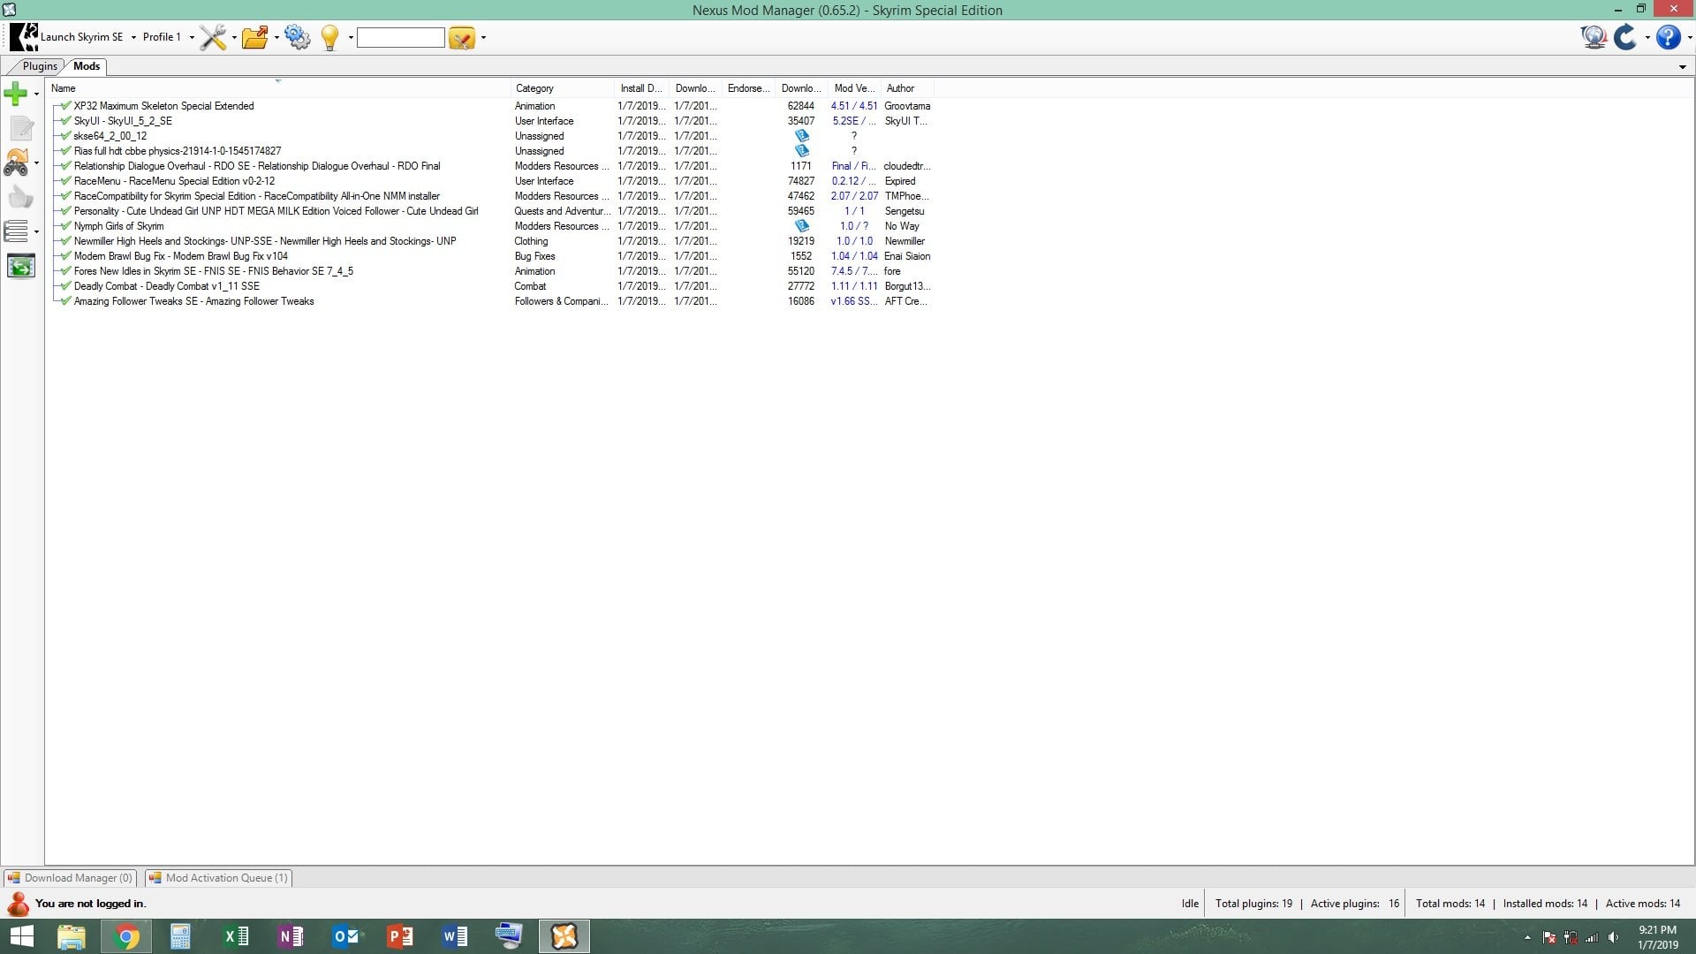Open Outlook from the taskbar

click(x=345, y=936)
